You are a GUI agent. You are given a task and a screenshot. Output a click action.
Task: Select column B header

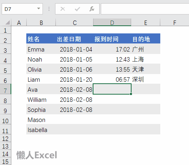click(x=41, y=23)
